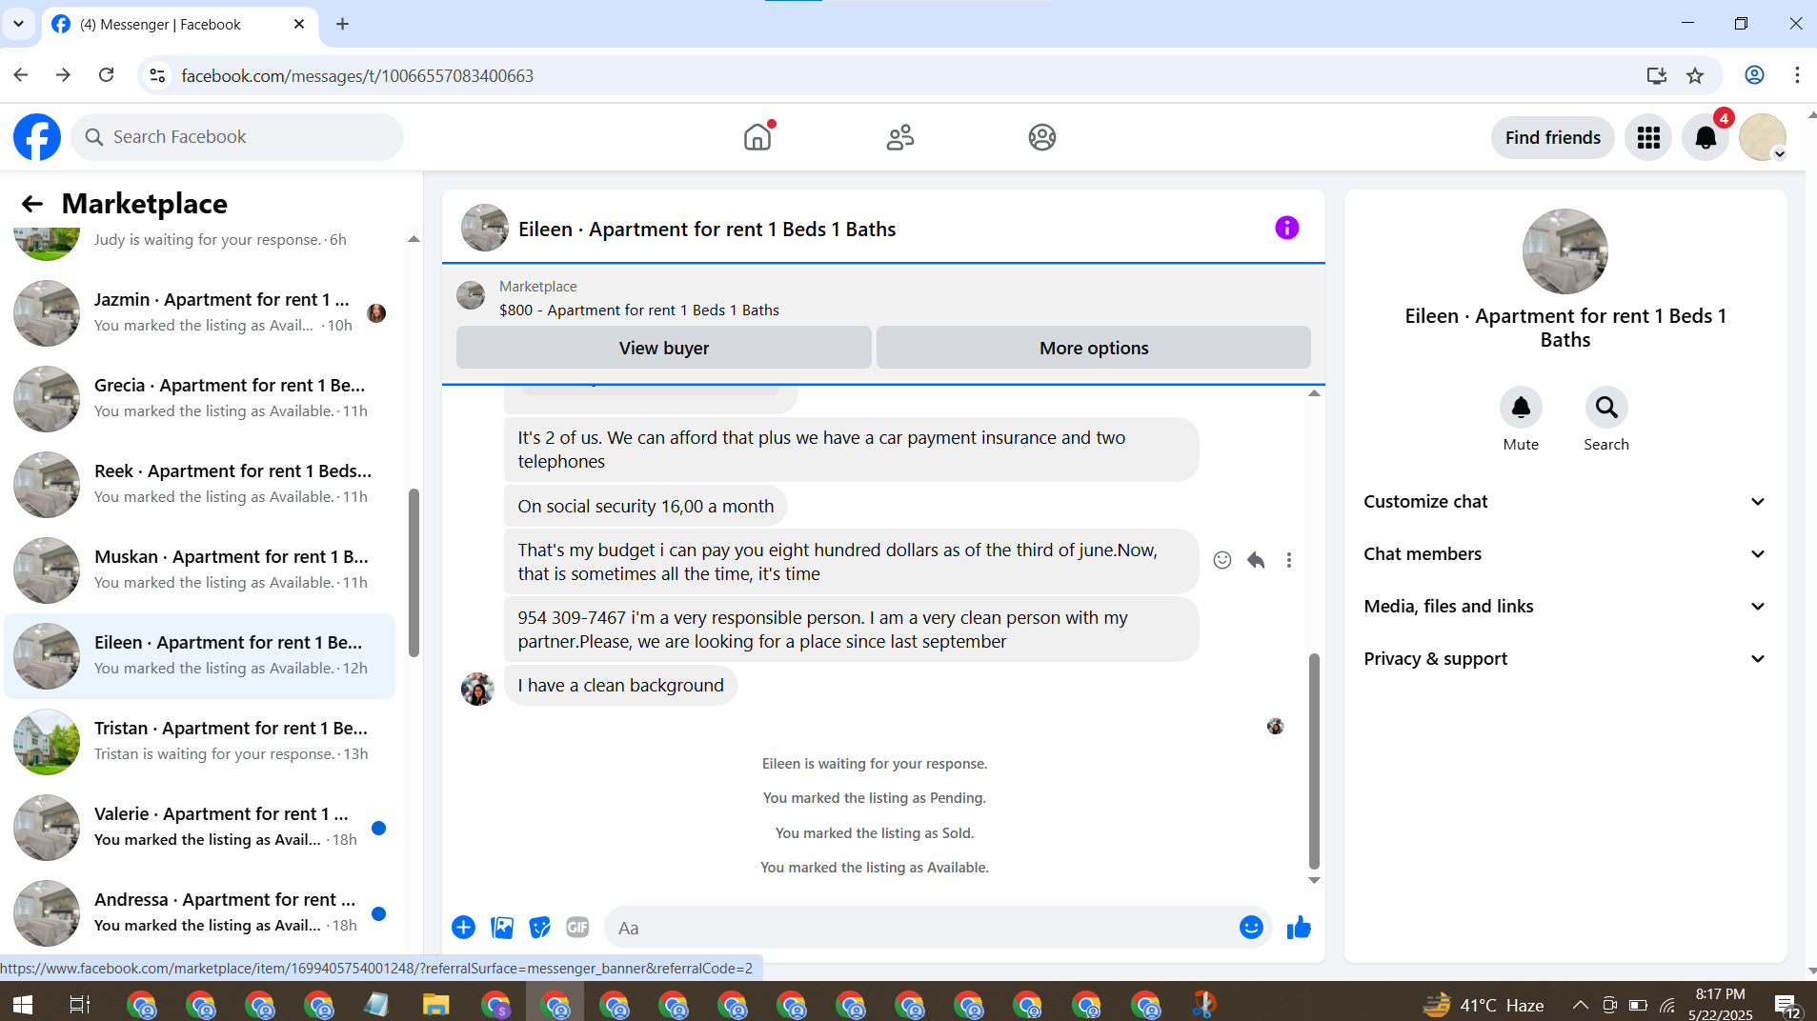Screen dimensions: 1817x1021
Task: Open the emoji picker in composer
Action: (1251, 928)
